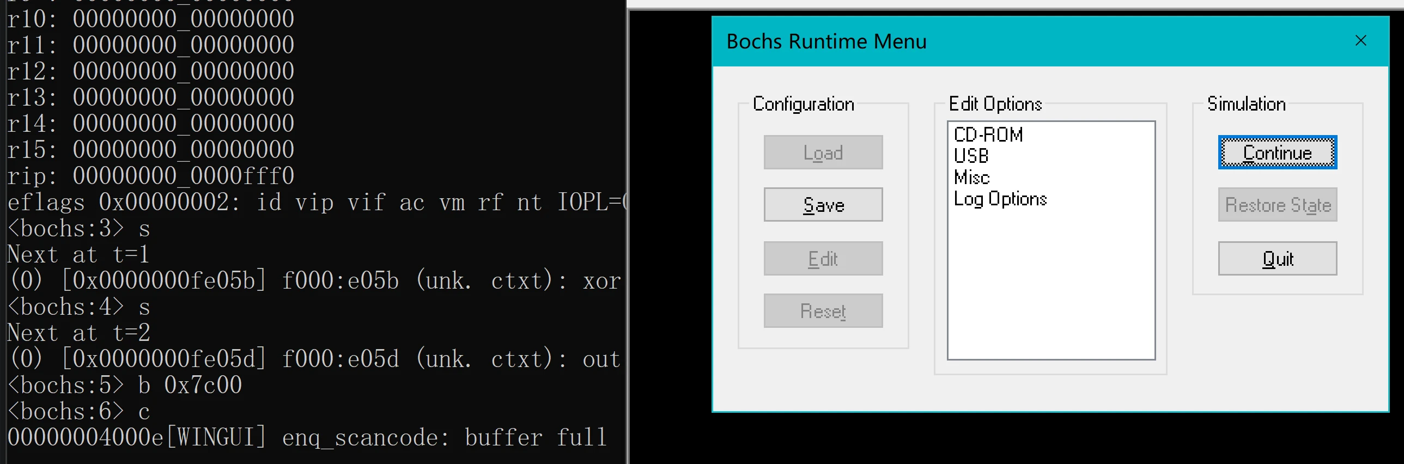
Task: Close the Bochs Runtime Menu dialog
Action: click(x=1360, y=41)
